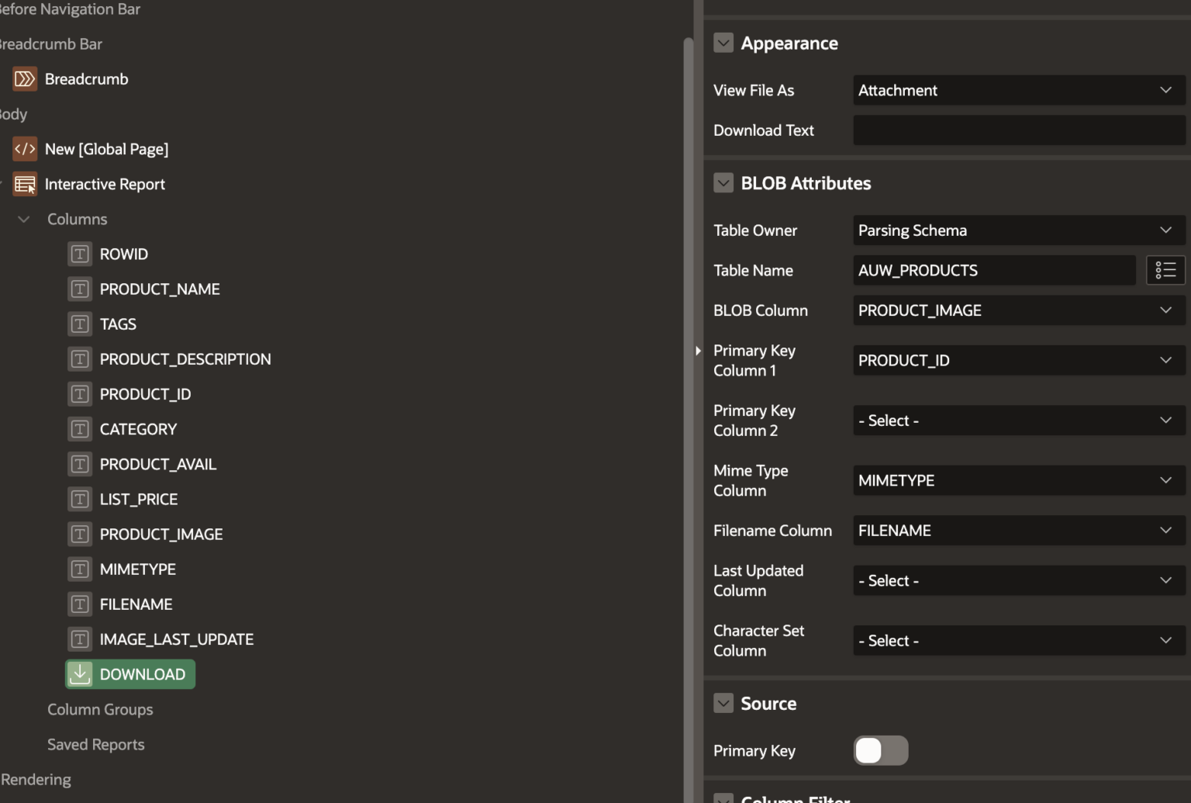Select the Saved Reports tree item
1191x803 pixels.
95,744
